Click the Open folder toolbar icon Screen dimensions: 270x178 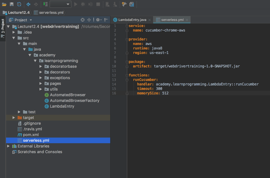(x=4, y=4)
